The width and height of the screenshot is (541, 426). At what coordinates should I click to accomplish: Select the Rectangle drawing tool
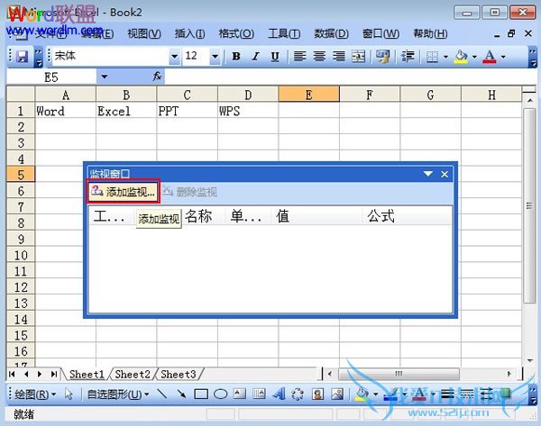click(201, 394)
